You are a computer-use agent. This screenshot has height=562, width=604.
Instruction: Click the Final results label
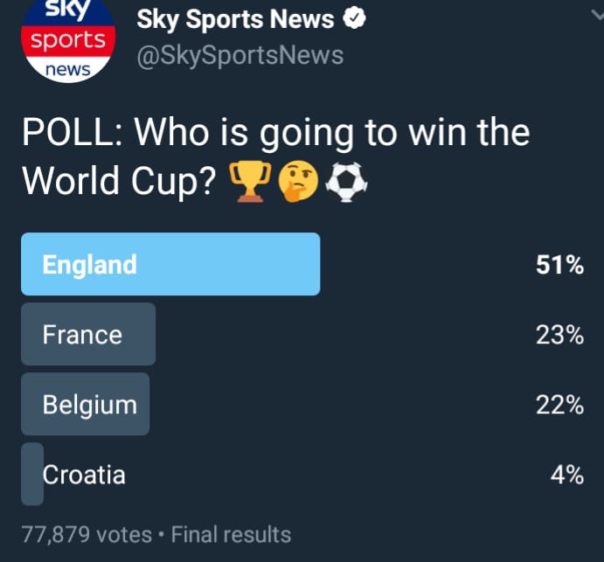pos(231,534)
